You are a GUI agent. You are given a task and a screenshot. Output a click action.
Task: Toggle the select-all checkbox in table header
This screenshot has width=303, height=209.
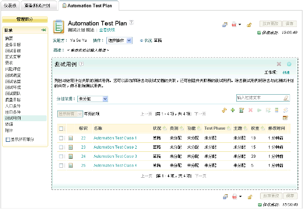(61, 129)
